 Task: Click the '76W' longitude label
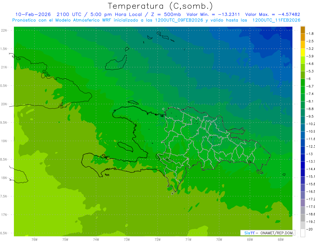click(34, 240)
